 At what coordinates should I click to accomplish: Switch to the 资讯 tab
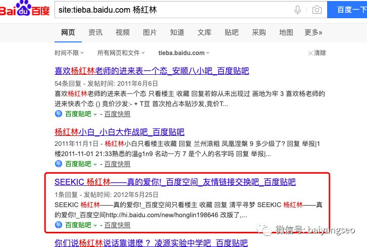point(95,32)
